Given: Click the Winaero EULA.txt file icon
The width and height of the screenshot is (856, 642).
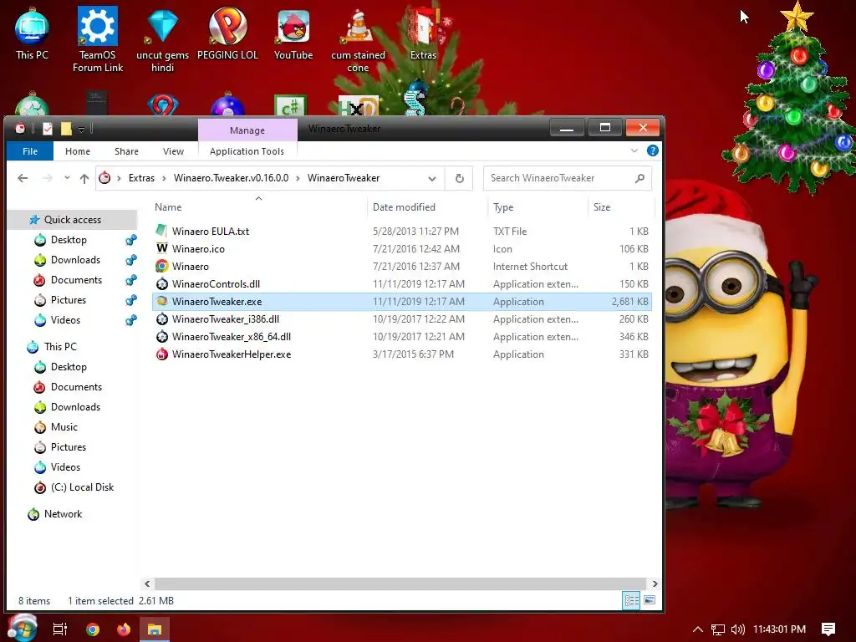Looking at the screenshot, I should [x=161, y=231].
